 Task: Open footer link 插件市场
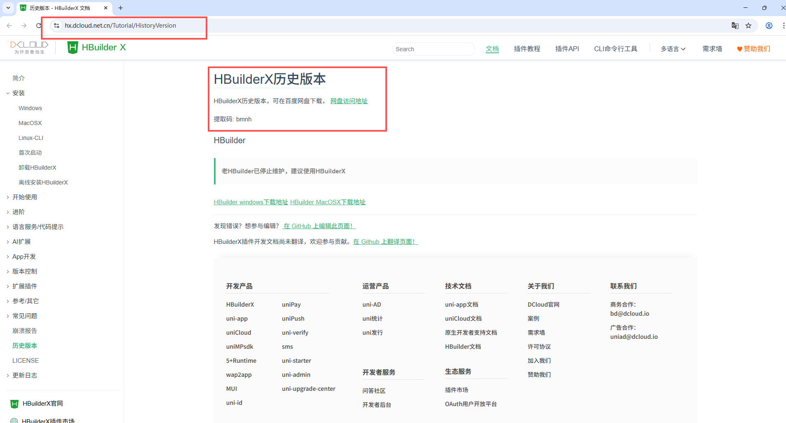456,390
